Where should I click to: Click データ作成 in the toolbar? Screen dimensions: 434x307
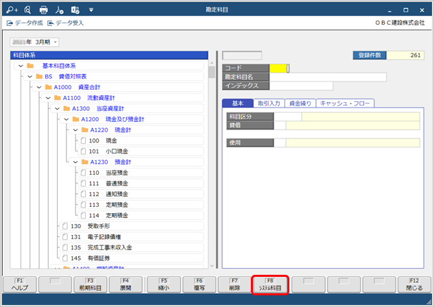[x=25, y=23]
